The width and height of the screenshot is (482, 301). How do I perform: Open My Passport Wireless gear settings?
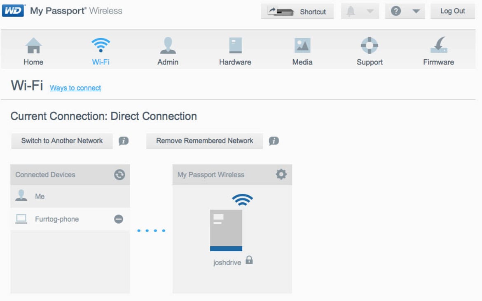281,174
